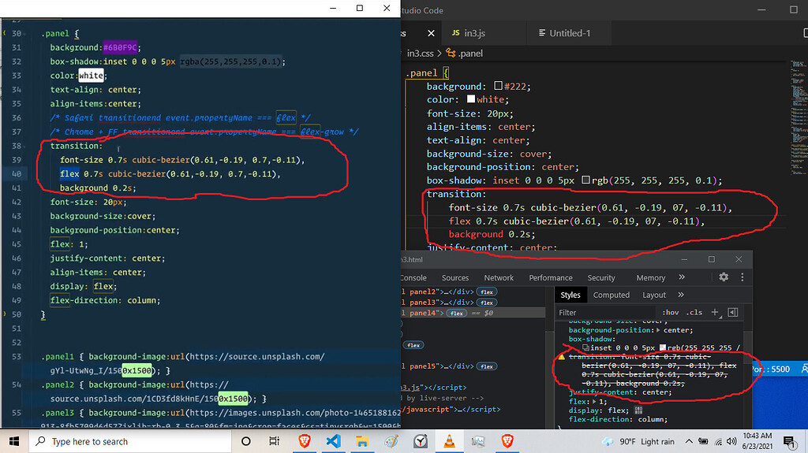This screenshot has height=453, width=808.
Task: Expand more Styles pane tabs chevron
Action: coord(680,295)
